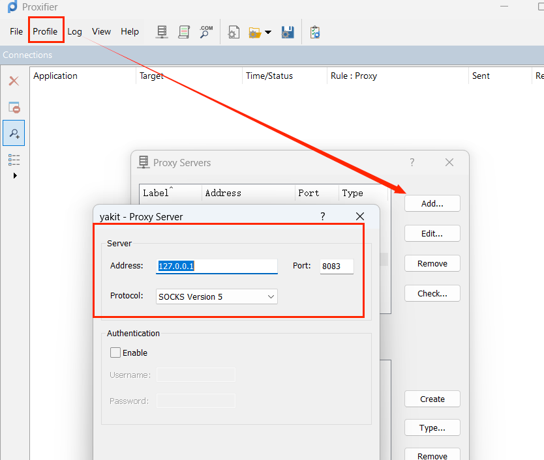Expand the open profile dropdown arrow

268,32
